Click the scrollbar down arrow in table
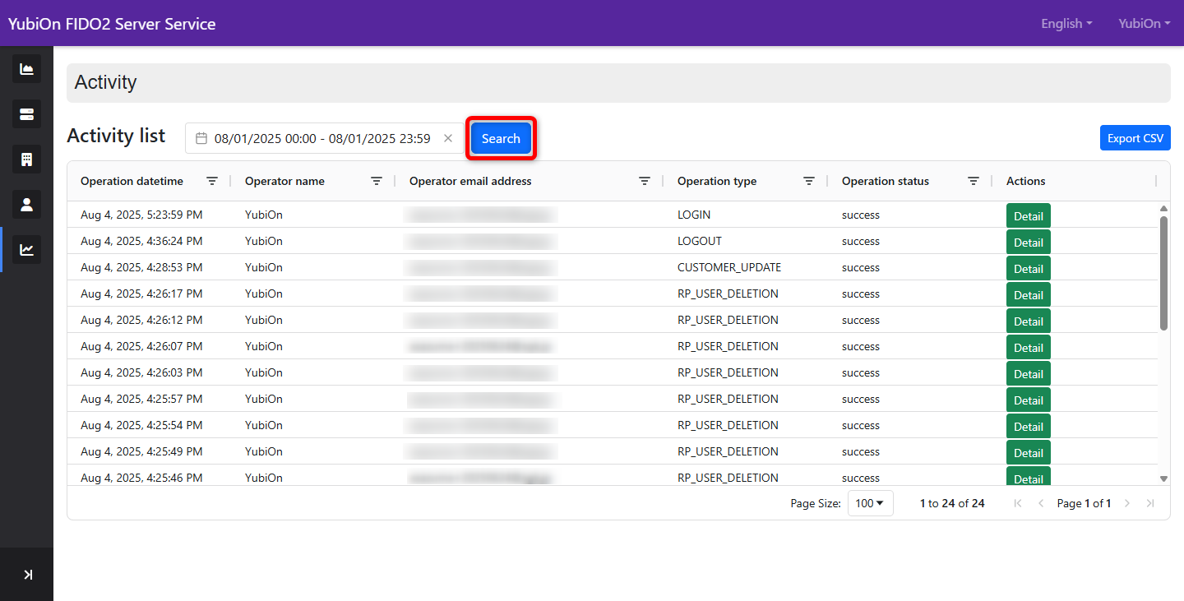Image resolution: width=1184 pixels, height=601 pixels. 1163,478
